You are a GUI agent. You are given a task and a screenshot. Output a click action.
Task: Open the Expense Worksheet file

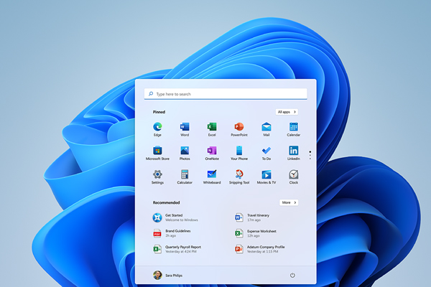tap(255, 233)
